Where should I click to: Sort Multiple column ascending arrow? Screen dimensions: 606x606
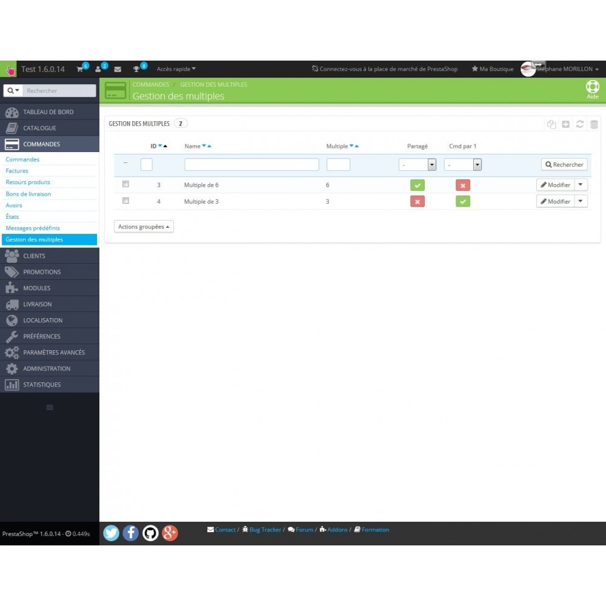click(x=357, y=146)
